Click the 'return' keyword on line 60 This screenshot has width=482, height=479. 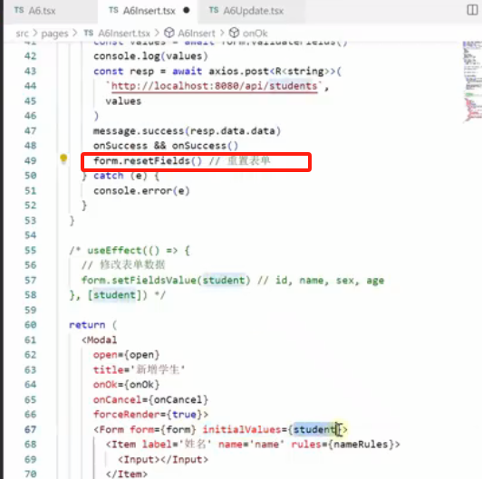click(x=87, y=325)
